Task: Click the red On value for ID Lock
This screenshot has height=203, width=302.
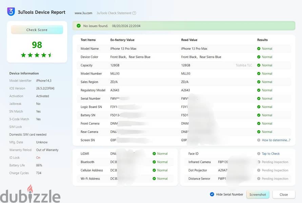Action: (38, 158)
